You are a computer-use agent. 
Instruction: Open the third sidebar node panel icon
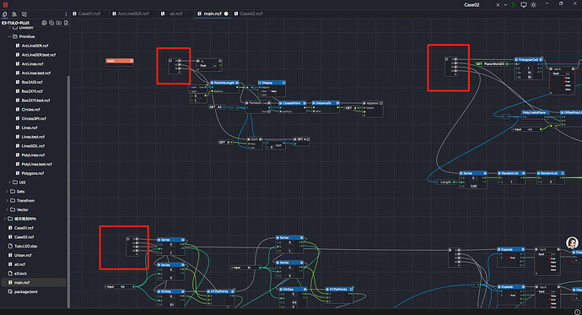(x=24, y=14)
